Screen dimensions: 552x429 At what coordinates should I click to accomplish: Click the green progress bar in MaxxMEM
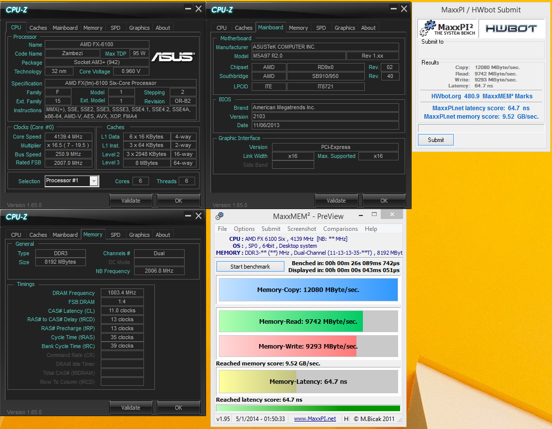(x=308, y=409)
